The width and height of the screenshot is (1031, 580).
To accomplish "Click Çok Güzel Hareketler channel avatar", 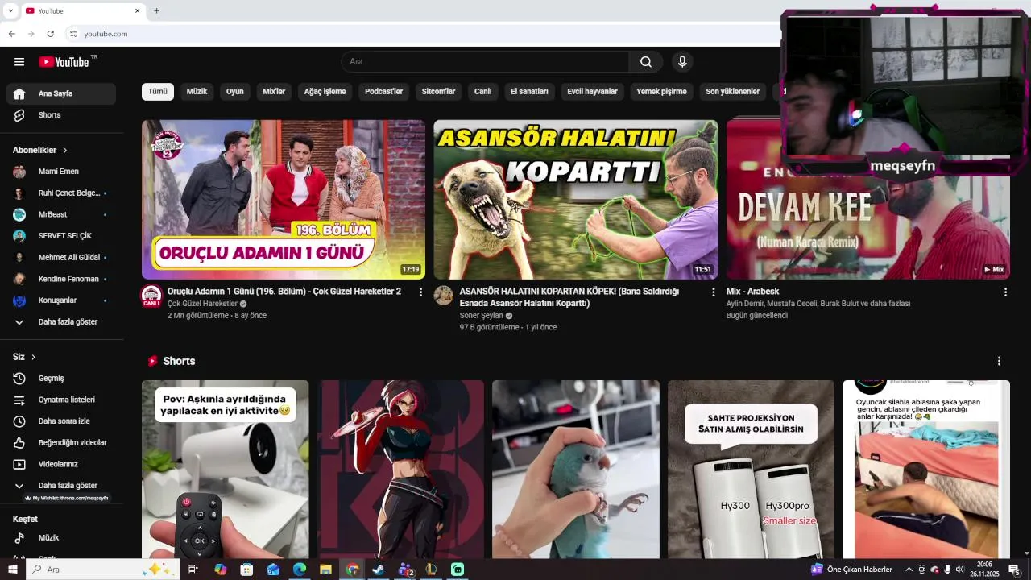I will pos(151,296).
